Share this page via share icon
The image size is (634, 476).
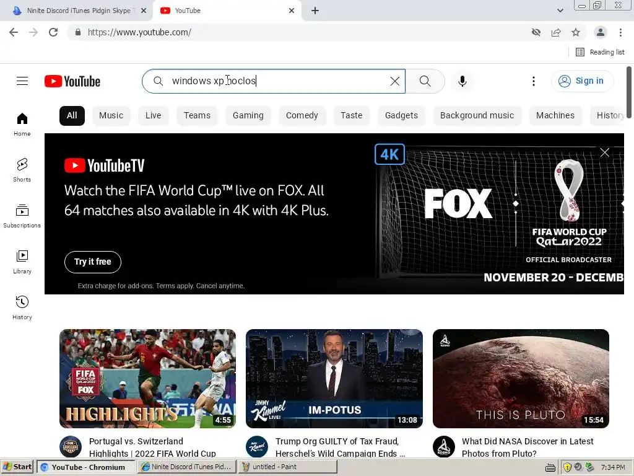click(556, 32)
